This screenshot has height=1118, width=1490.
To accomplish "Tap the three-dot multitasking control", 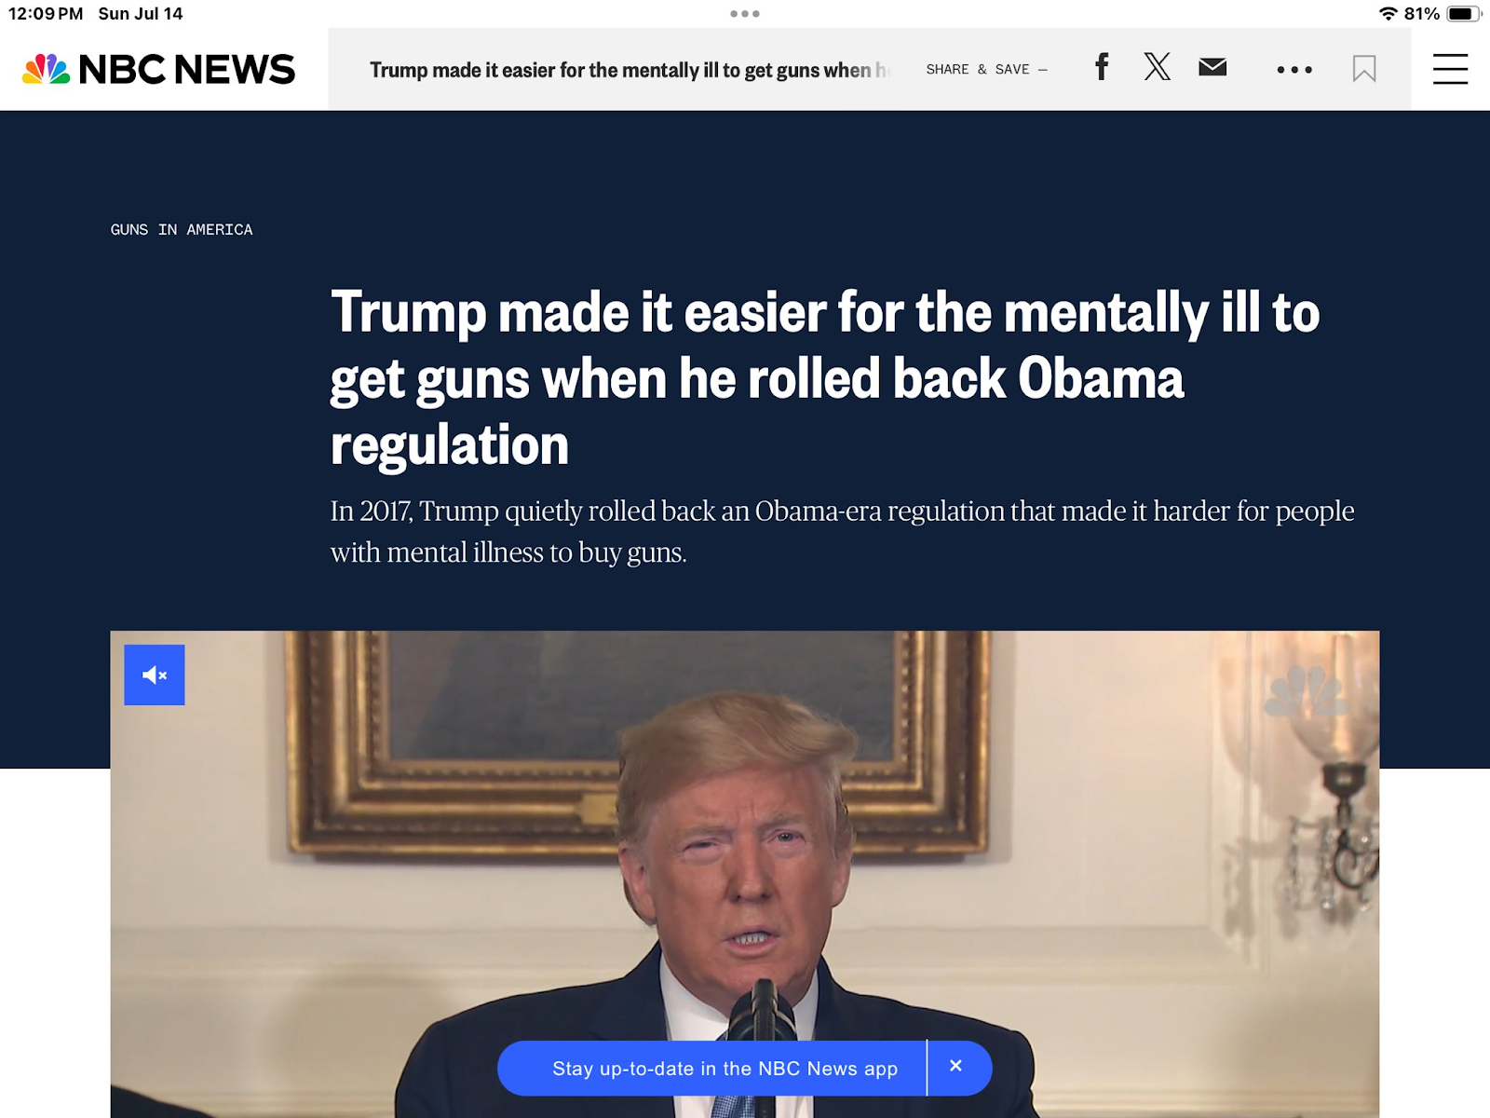I will click(745, 14).
